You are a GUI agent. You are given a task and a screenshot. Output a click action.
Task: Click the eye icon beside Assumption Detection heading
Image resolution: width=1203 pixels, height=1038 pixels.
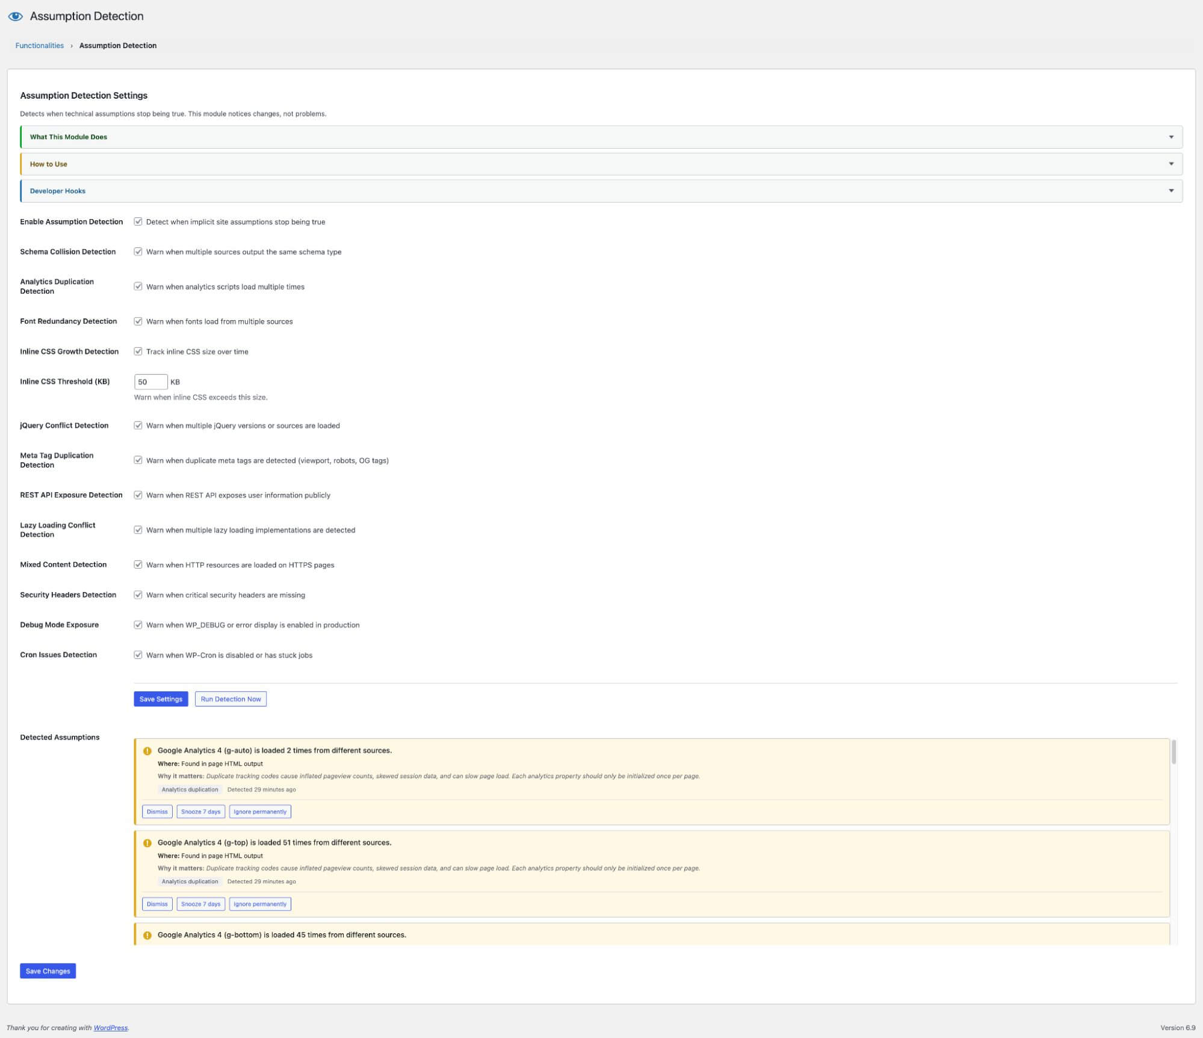(14, 16)
